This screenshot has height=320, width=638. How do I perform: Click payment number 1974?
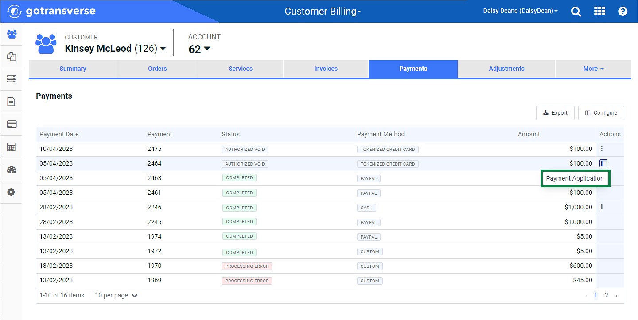tap(155, 236)
